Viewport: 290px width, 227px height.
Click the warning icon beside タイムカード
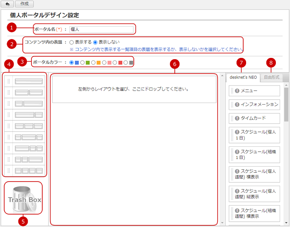click(237, 118)
